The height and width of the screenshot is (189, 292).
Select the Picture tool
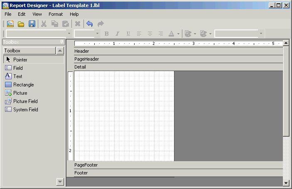(34, 93)
